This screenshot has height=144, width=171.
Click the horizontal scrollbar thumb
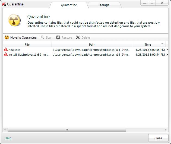pyautogui.click(x=67, y=130)
